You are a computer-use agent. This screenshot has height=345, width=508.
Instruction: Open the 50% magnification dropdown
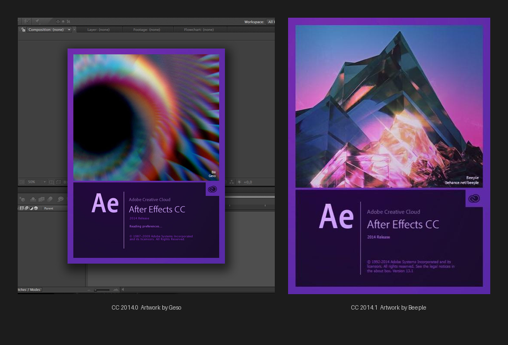pyautogui.click(x=37, y=182)
